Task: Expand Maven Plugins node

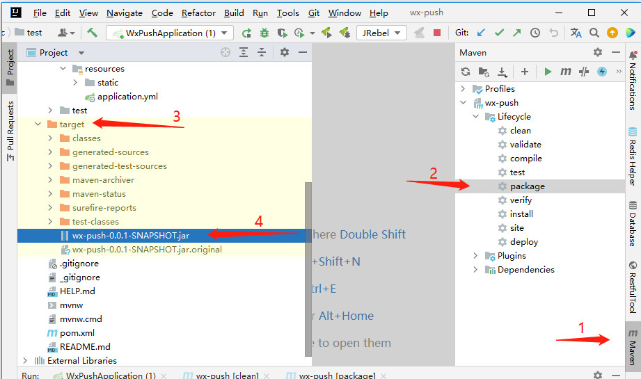Action: (x=475, y=256)
